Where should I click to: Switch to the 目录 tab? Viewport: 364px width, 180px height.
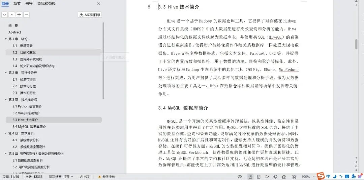point(5,3)
